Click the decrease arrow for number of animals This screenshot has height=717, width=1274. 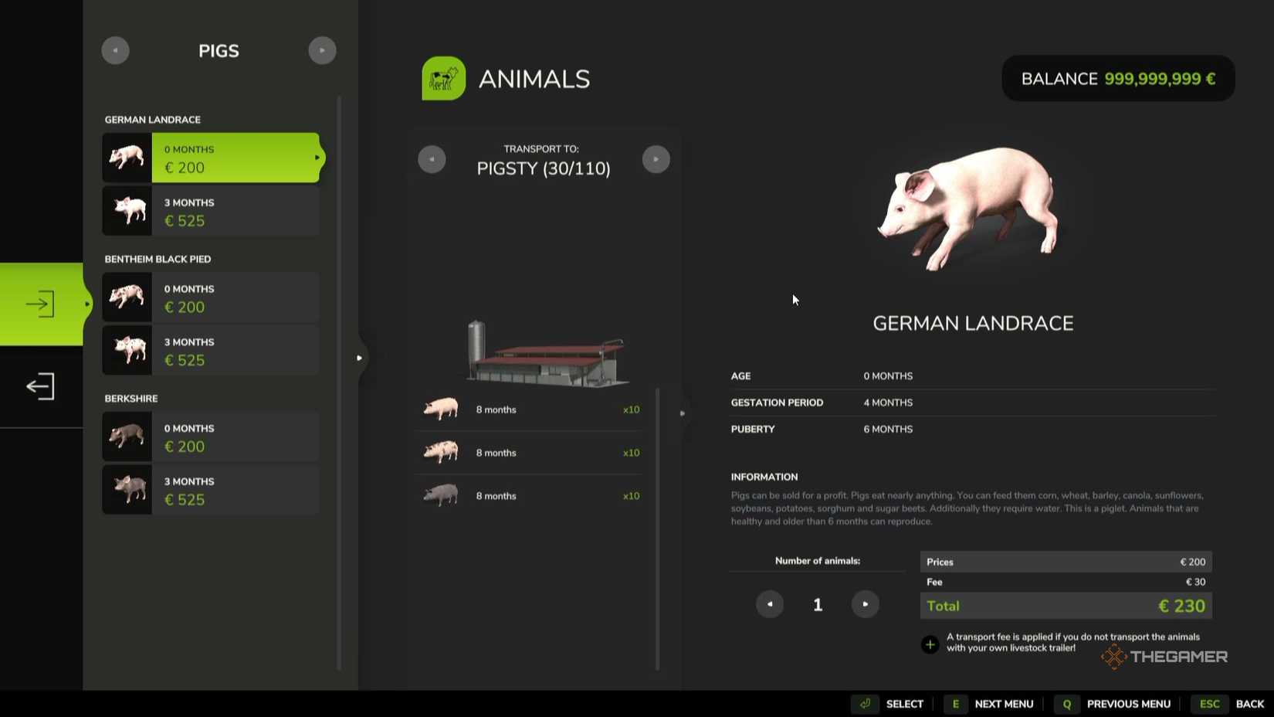(x=769, y=604)
